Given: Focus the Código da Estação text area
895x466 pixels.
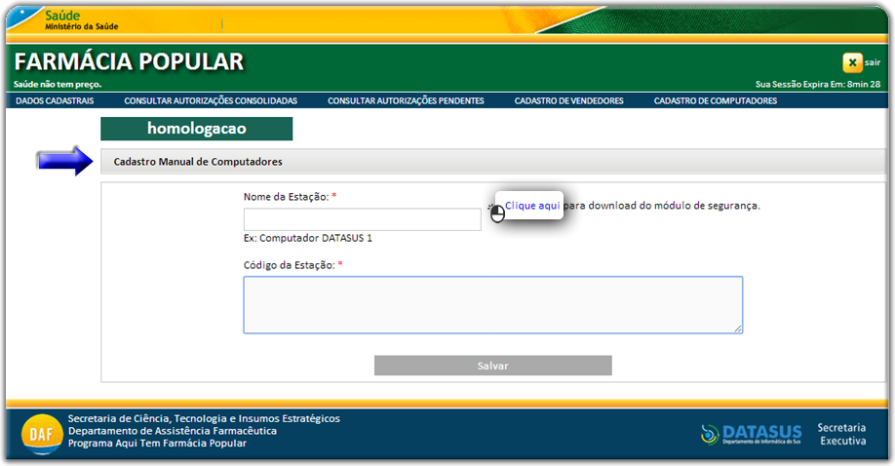Looking at the screenshot, I should (x=493, y=305).
